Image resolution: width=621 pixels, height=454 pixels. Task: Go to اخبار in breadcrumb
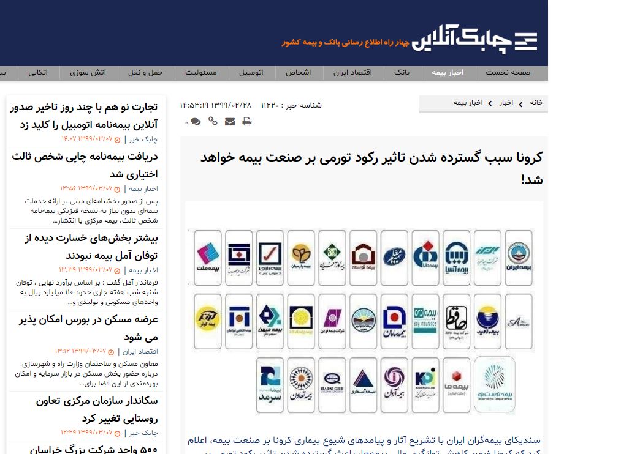tap(506, 103)
